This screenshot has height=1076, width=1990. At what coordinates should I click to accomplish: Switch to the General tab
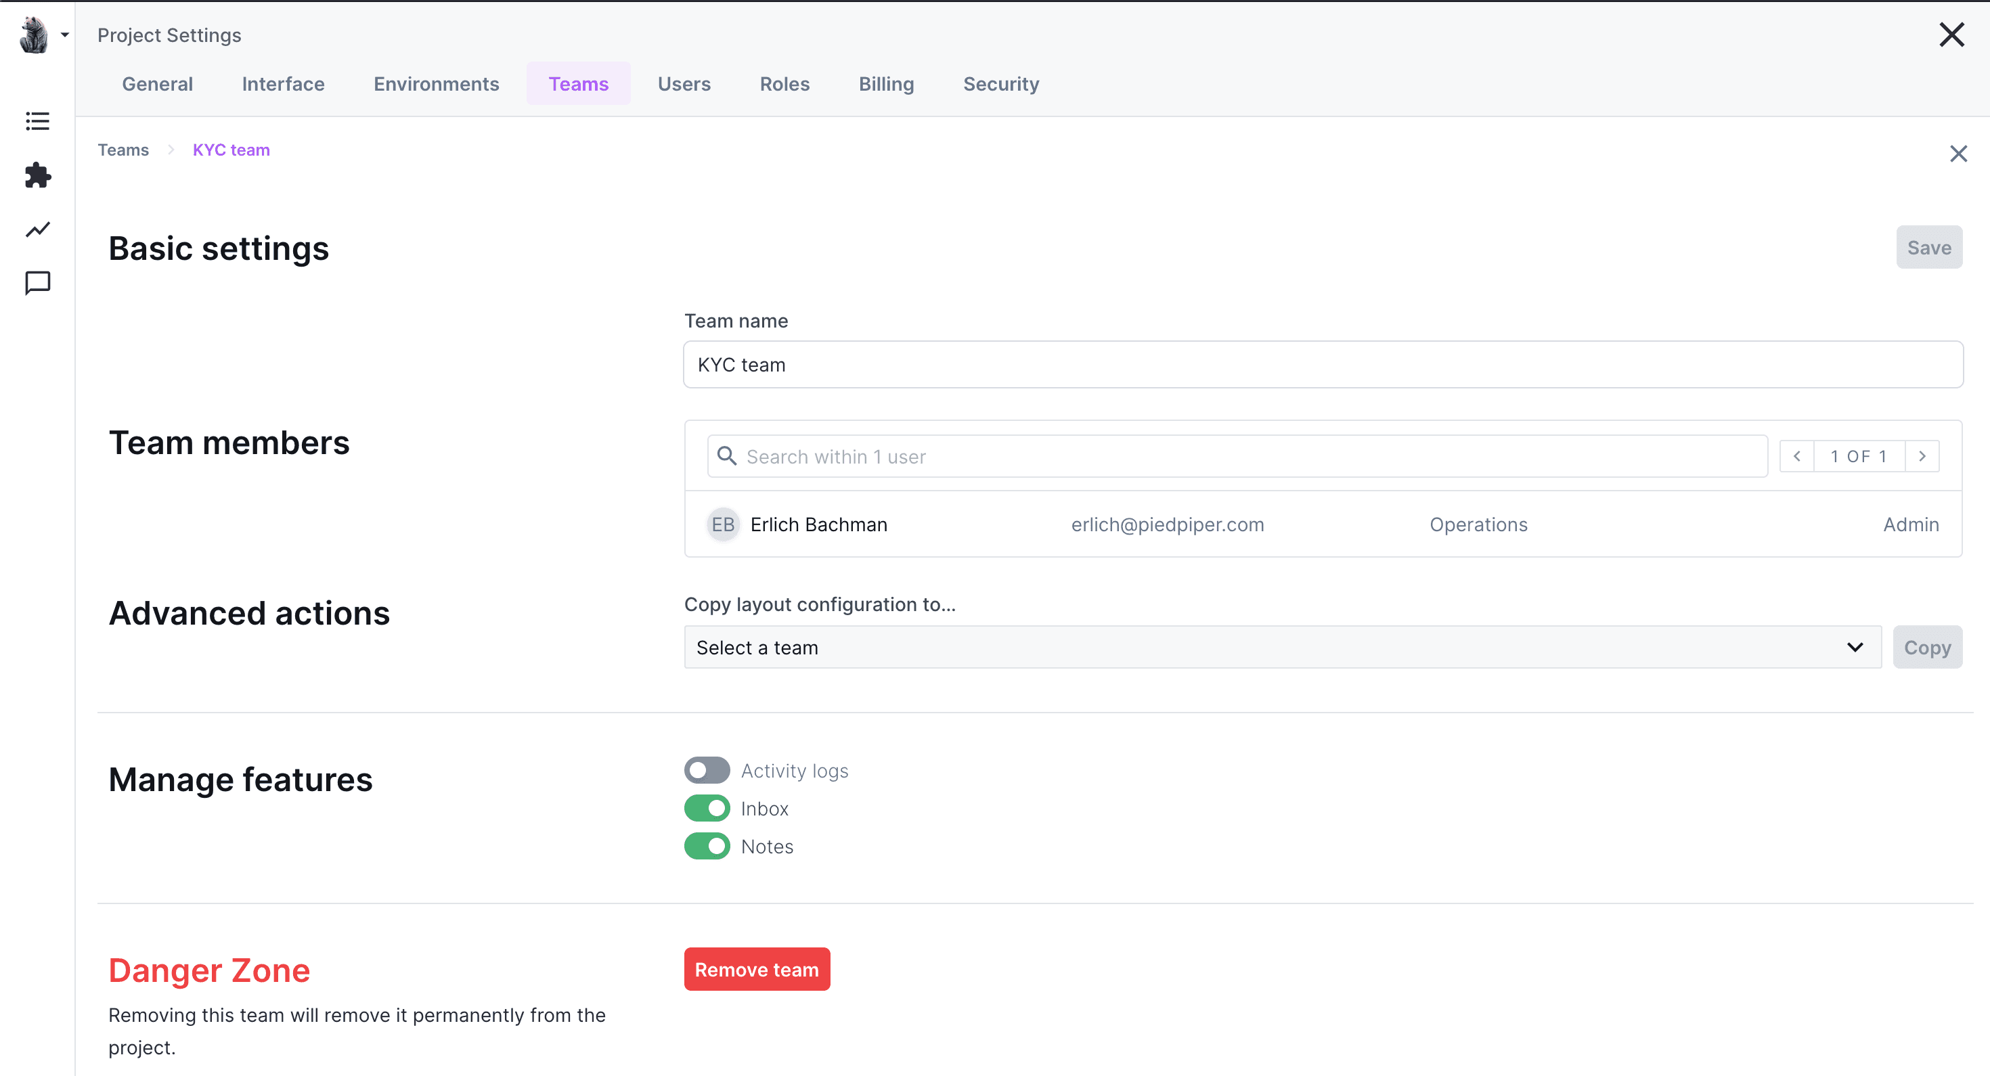(x=158, y=83)
